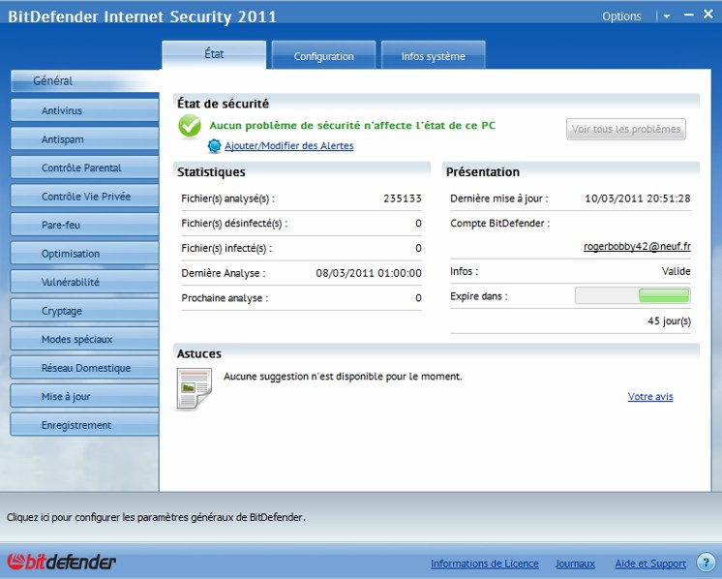
Task: Open the Enregistrement section
Action: point(85,425)
